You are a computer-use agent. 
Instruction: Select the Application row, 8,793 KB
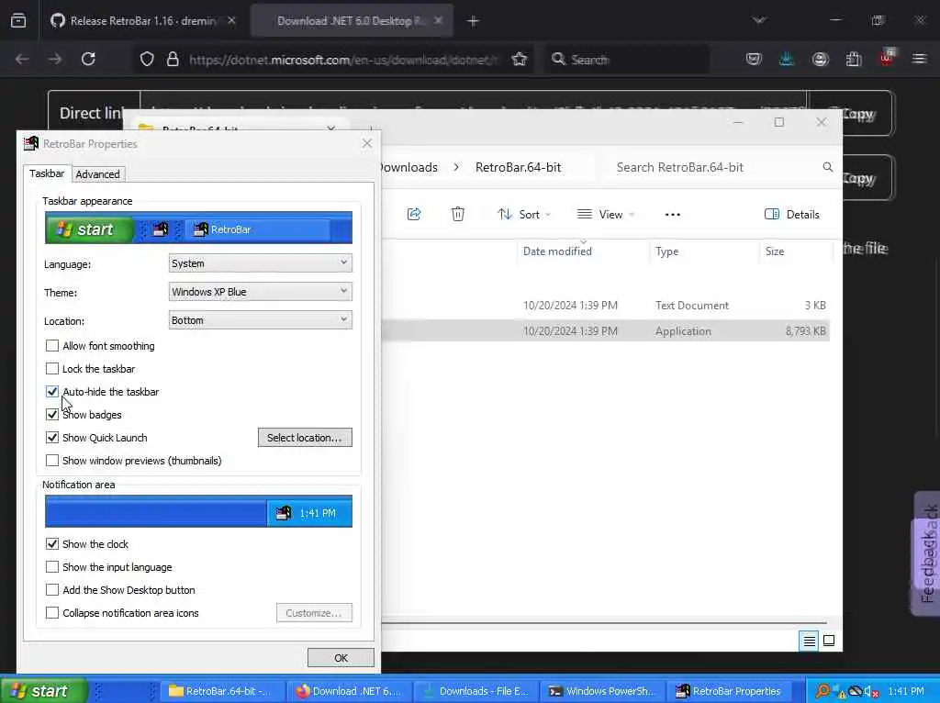[x=606, y=330]
